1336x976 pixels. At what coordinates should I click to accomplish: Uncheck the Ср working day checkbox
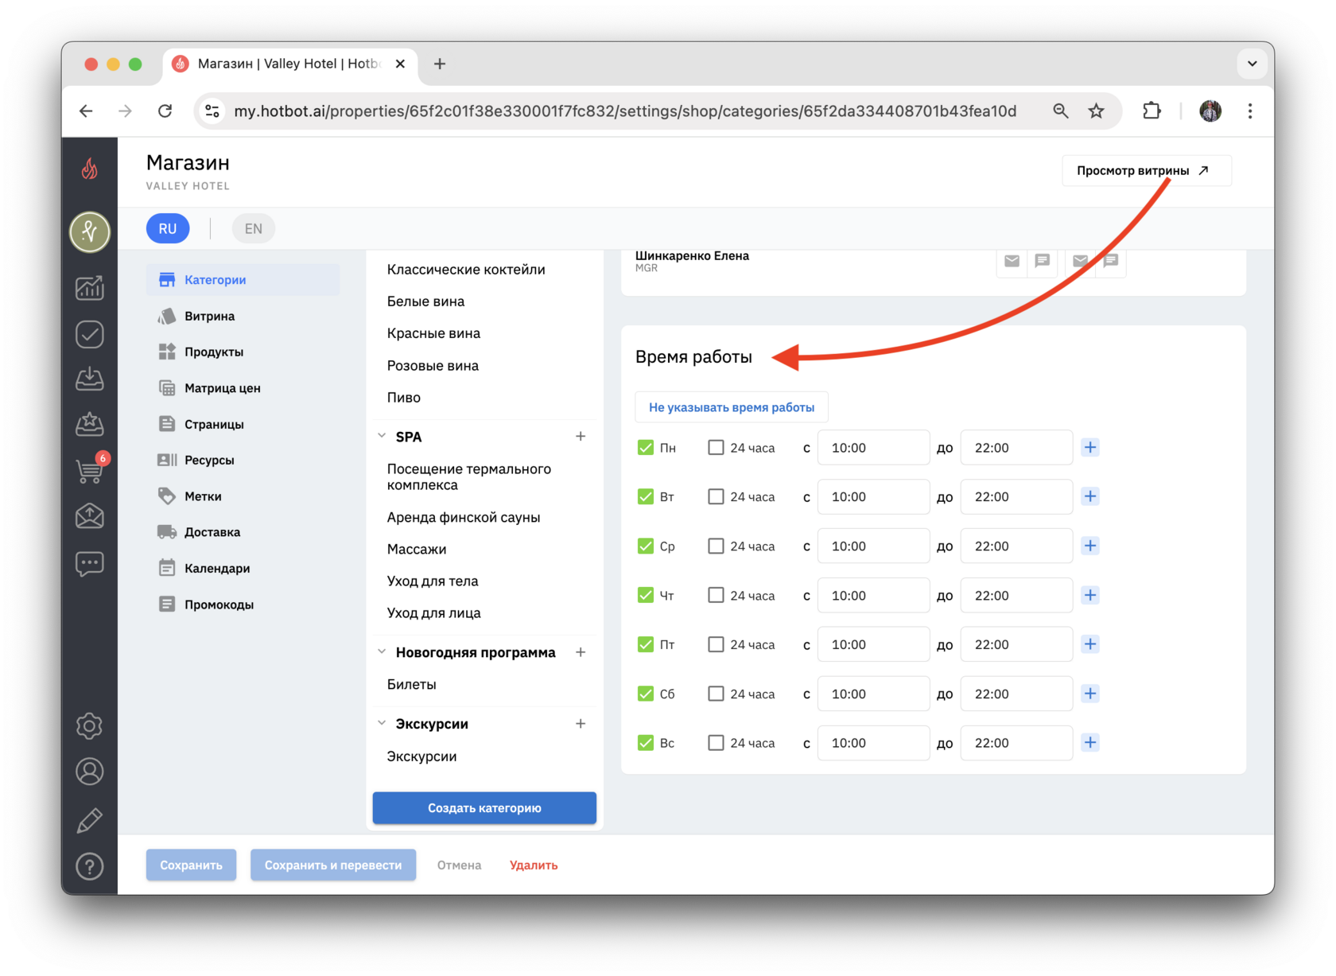(x=646, y=546)
